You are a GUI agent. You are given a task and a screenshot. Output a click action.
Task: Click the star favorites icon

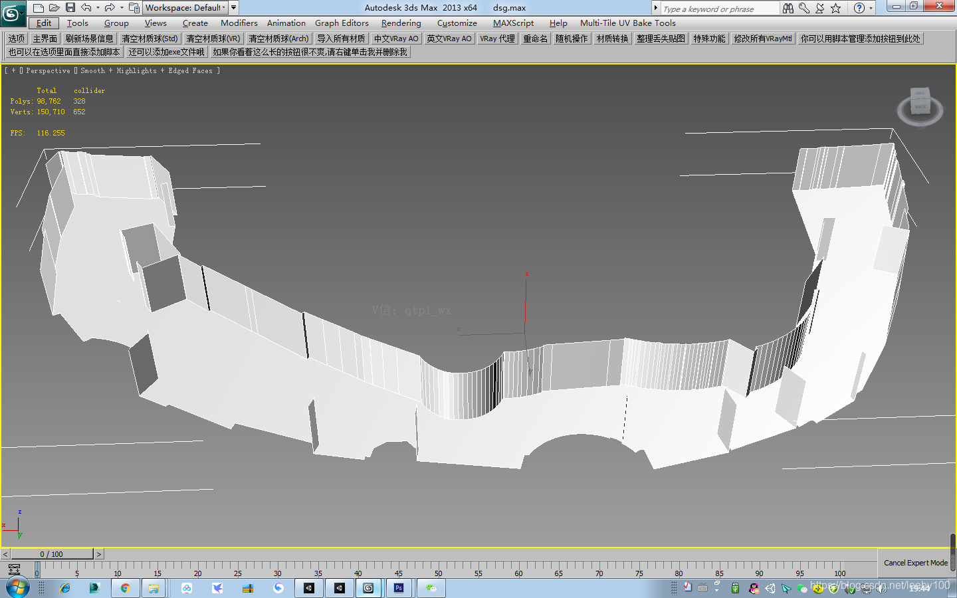835,8
